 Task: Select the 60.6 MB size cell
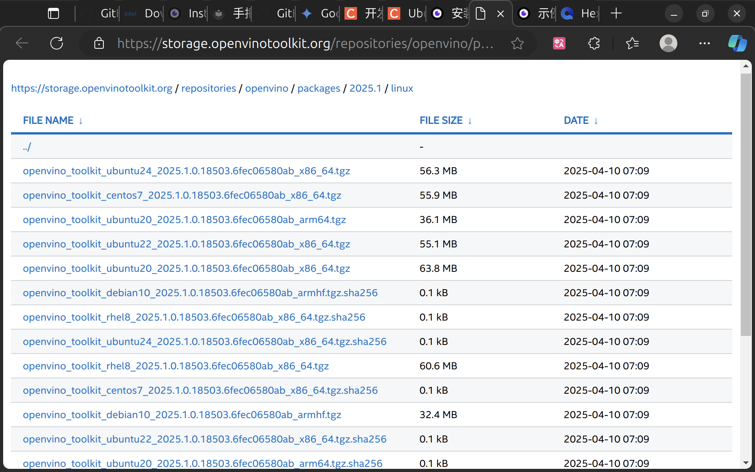coord(438,366)
